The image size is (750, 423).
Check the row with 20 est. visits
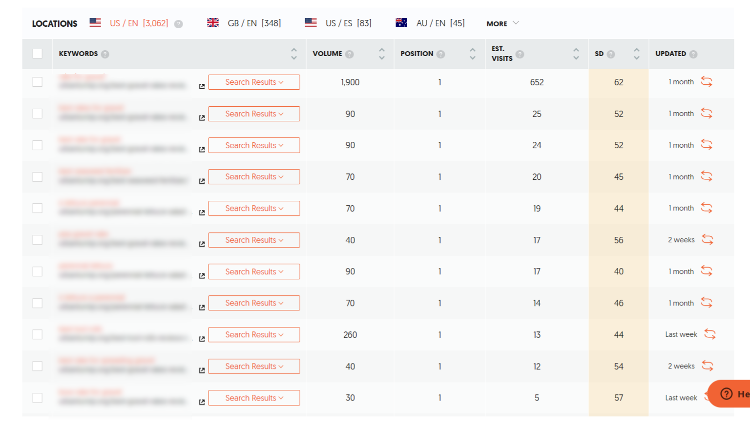(x=37, y=176)
